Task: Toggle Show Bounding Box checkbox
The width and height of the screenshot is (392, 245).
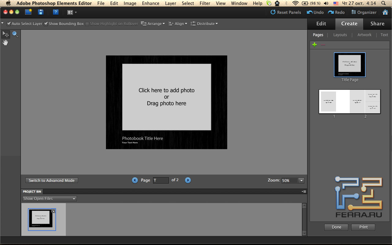Action: click(46, 24)
